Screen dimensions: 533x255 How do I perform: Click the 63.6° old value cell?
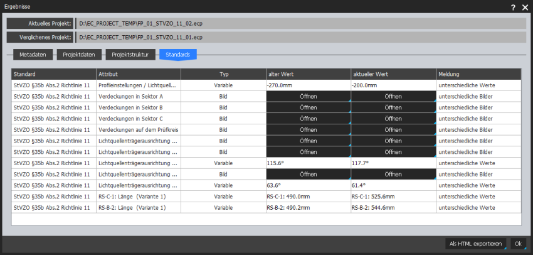coord(309,185)
